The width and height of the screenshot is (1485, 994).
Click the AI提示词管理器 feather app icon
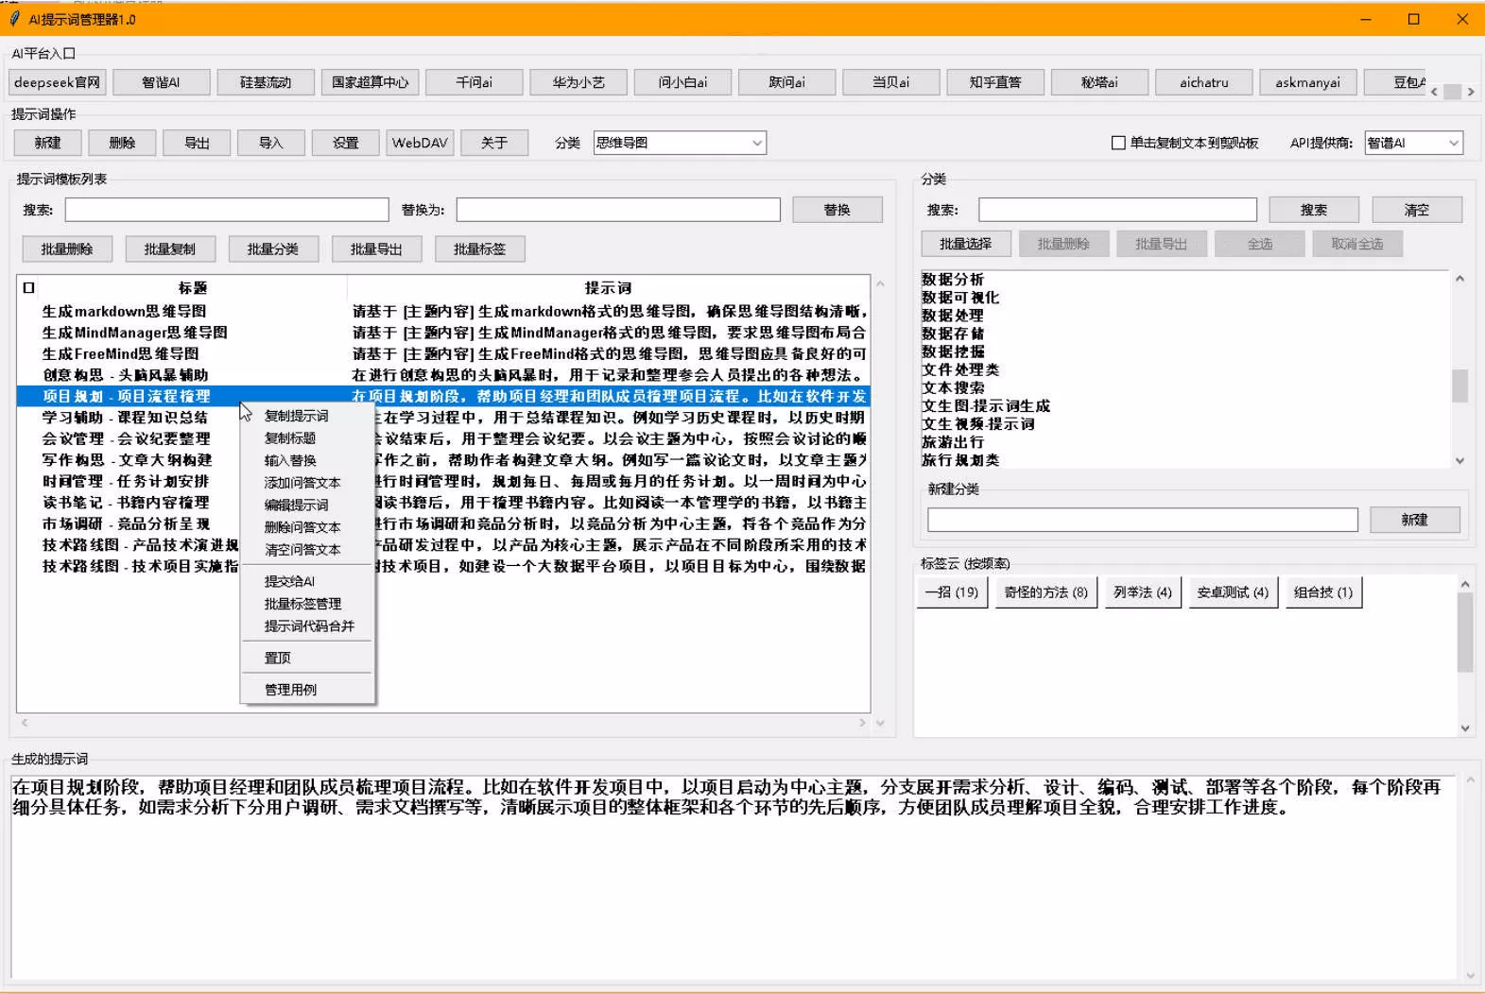[14, 19]
